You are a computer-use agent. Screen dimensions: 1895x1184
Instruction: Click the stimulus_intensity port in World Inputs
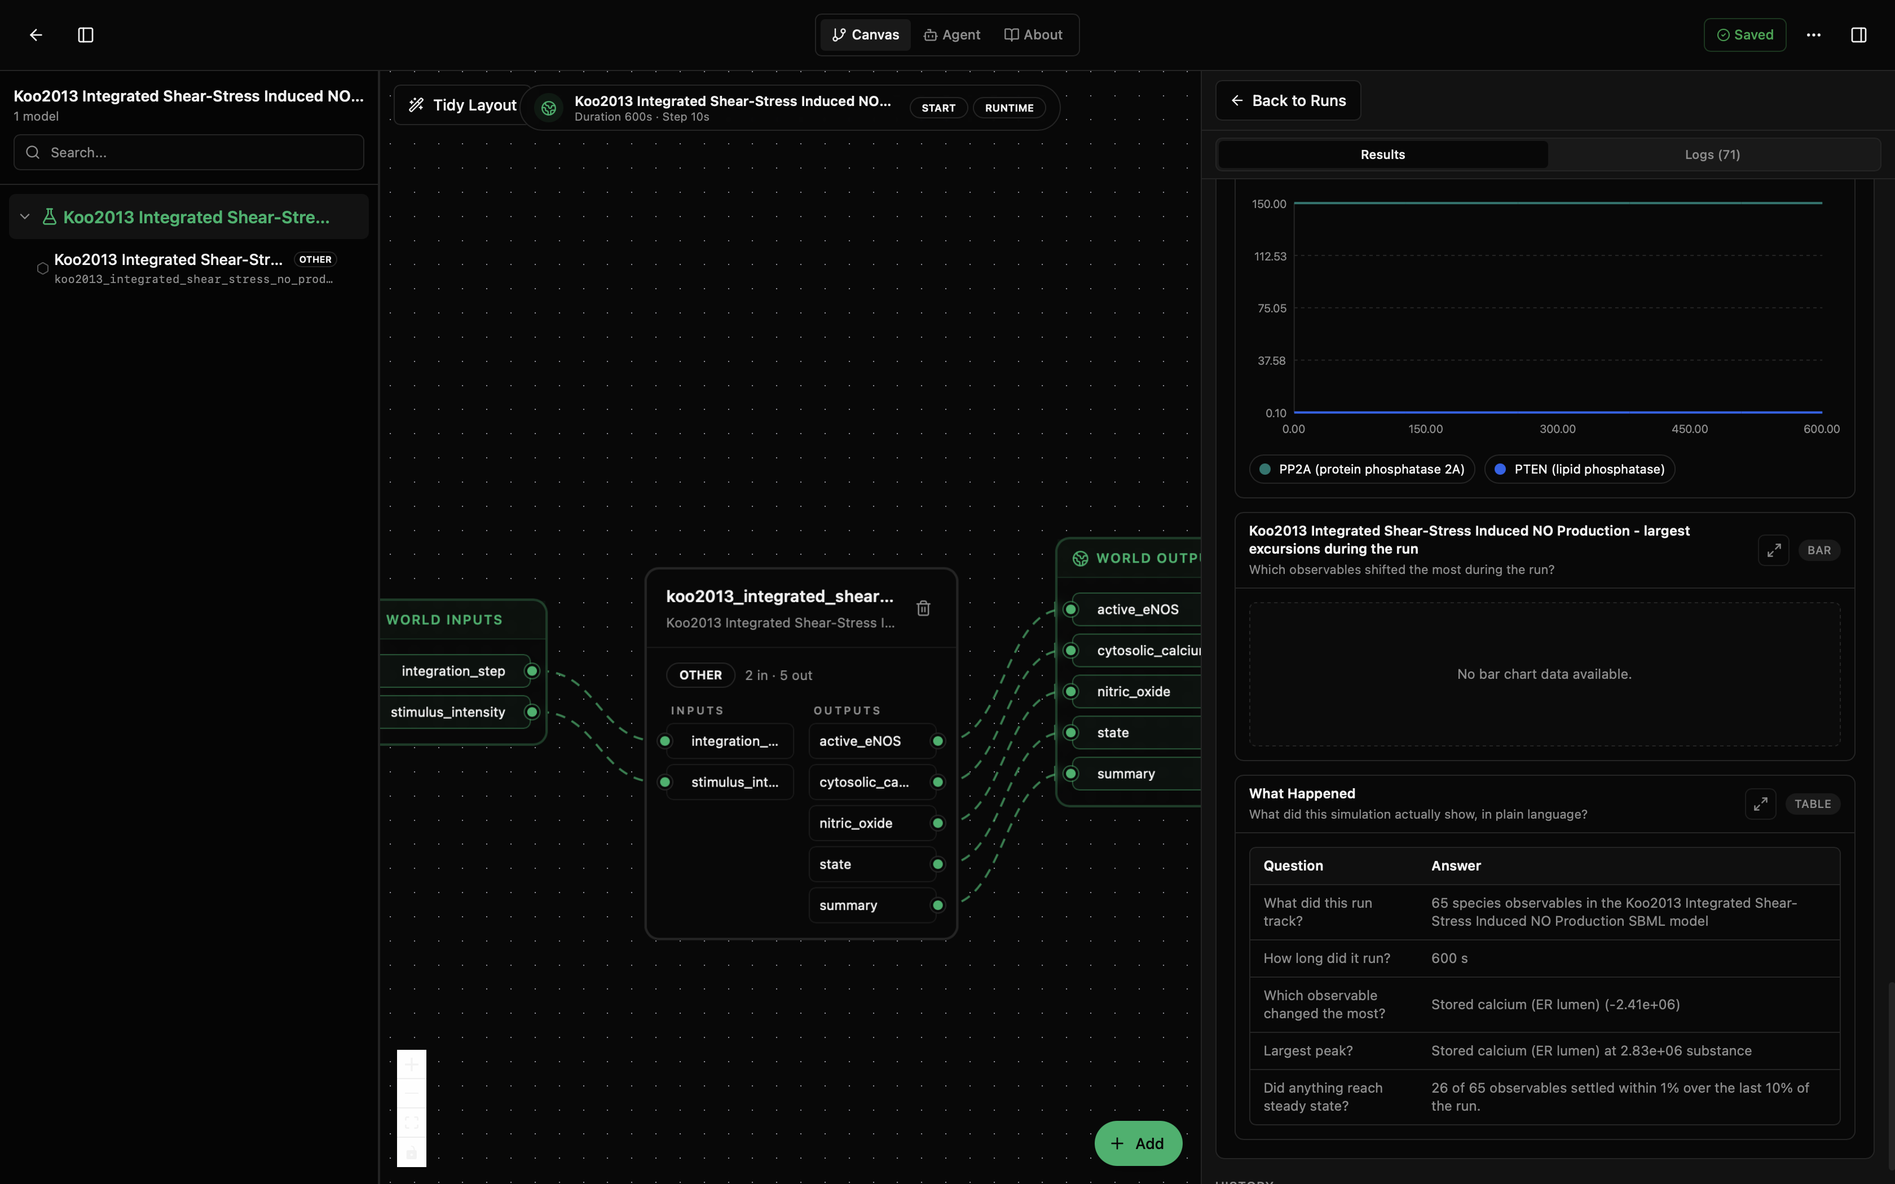tap(532, 712)
